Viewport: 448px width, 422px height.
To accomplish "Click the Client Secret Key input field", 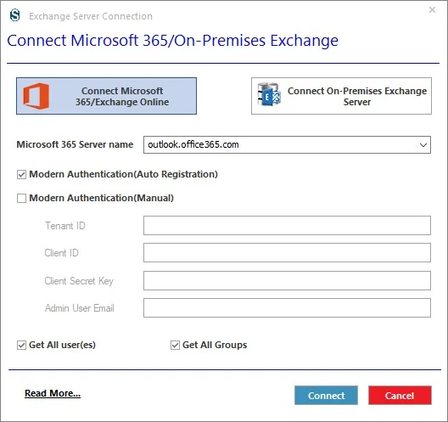I will (x=287, y=281).
